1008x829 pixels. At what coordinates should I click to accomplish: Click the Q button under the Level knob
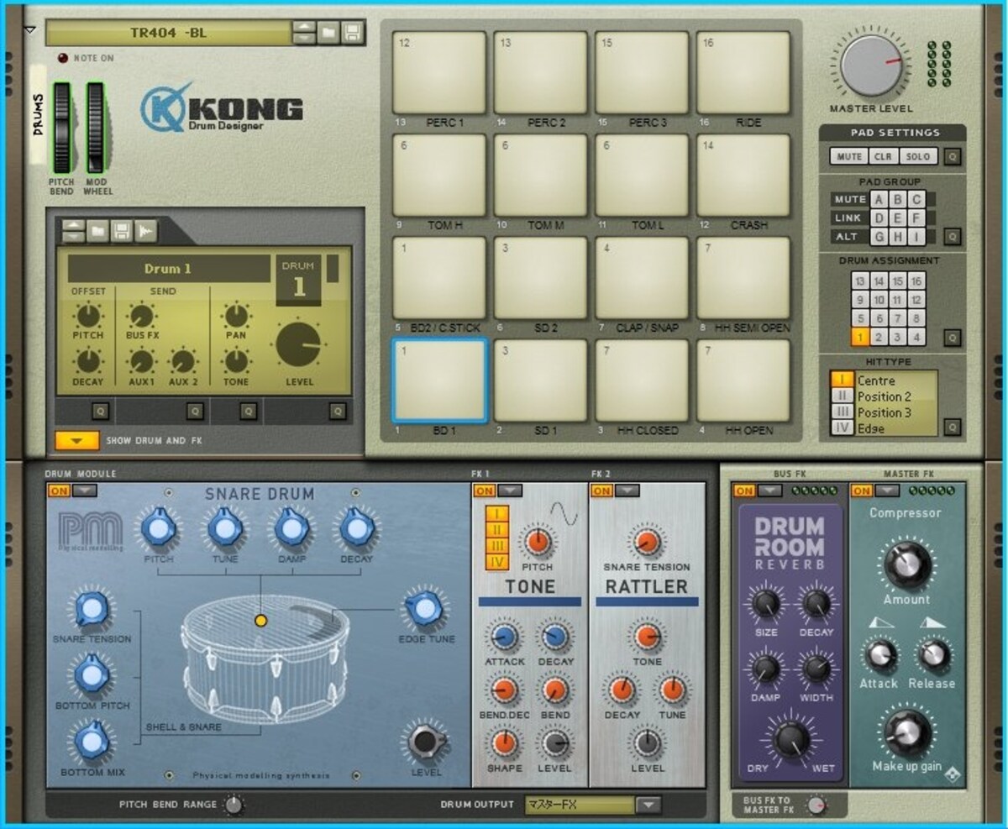[338, 411]
